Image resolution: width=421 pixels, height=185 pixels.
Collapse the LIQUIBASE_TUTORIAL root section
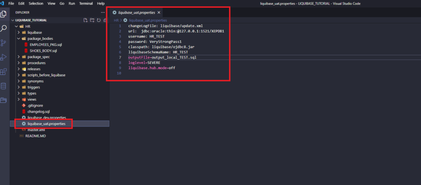[x=13, y=20]
